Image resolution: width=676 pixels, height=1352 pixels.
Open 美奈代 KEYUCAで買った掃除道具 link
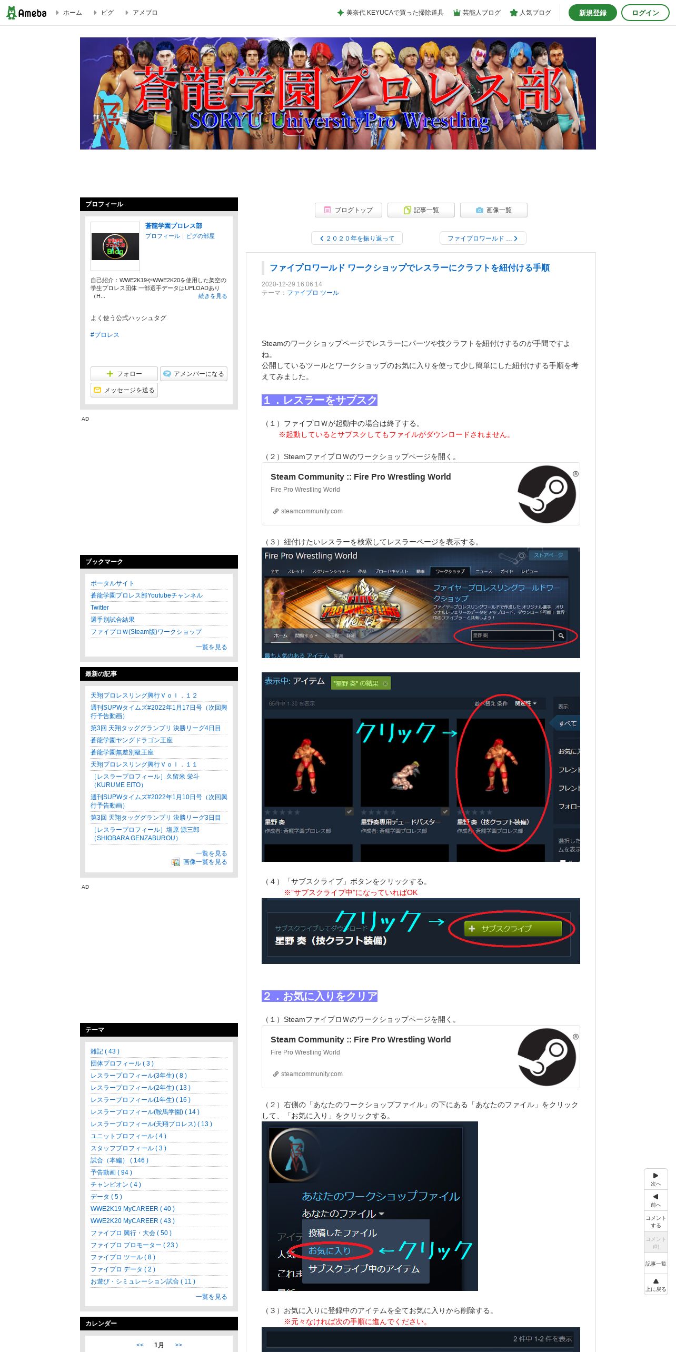point(391,13)
